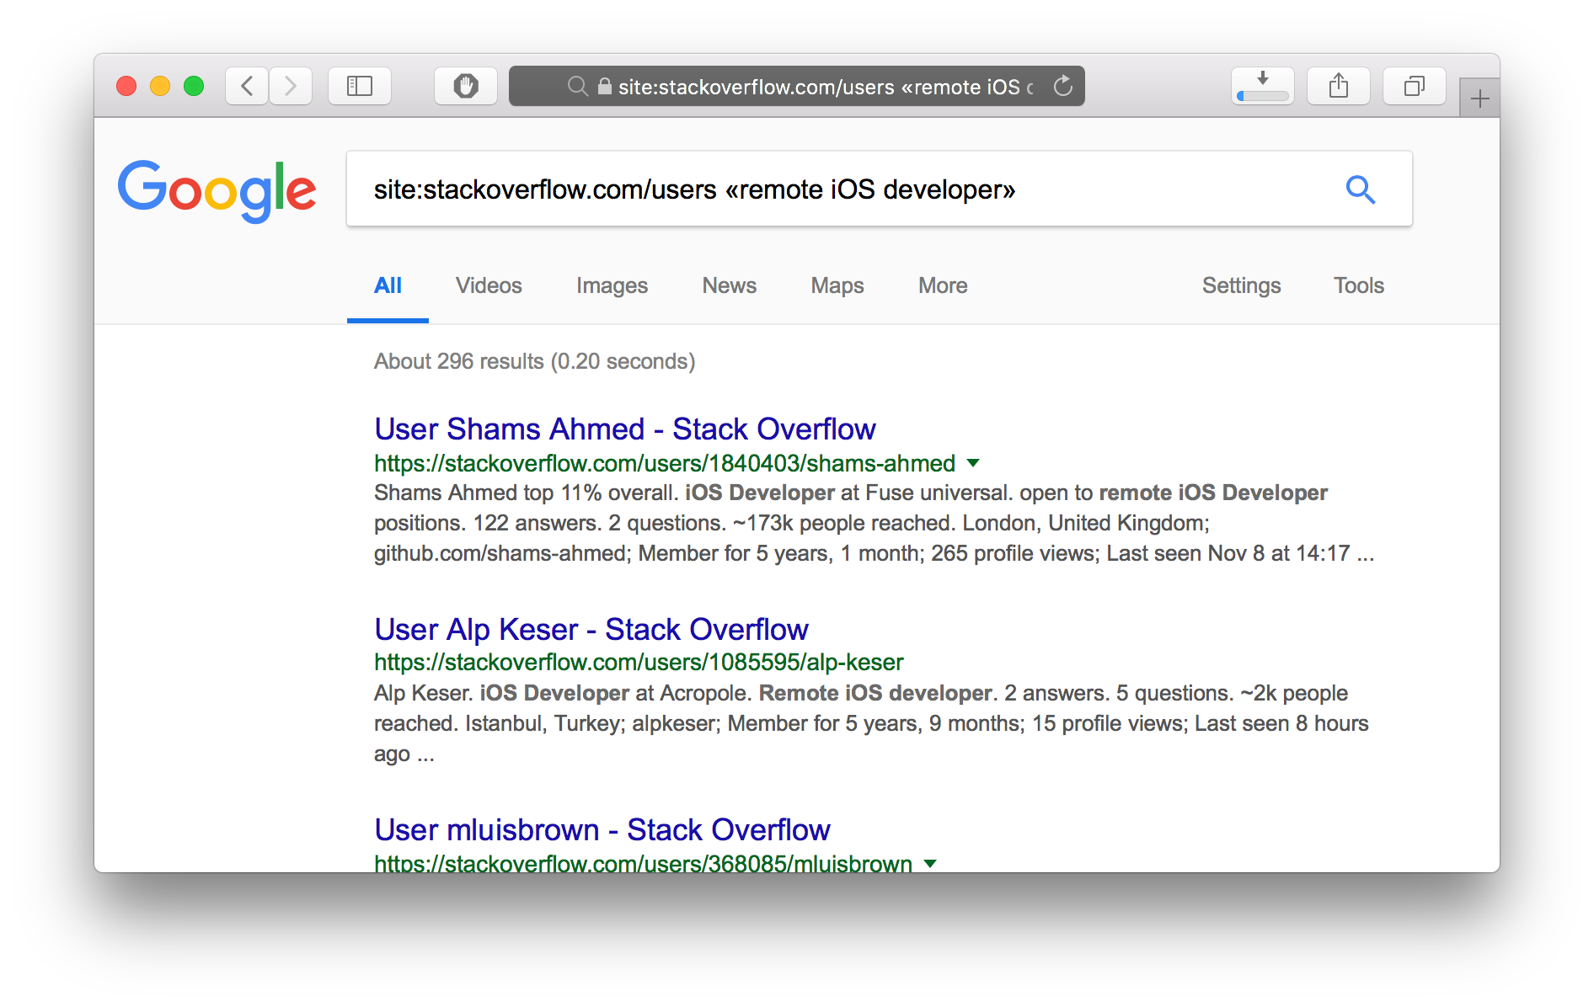
Task: Show all tabs overview
Action: pos(1415,86)
